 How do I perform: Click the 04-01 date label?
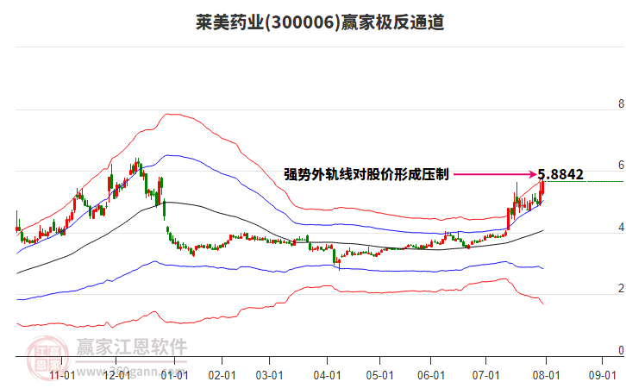(328, 376)
